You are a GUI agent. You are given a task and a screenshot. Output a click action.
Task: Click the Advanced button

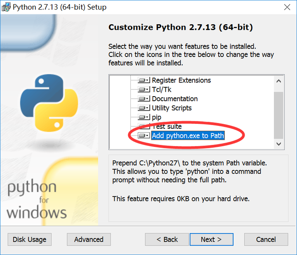pos(89,239)
